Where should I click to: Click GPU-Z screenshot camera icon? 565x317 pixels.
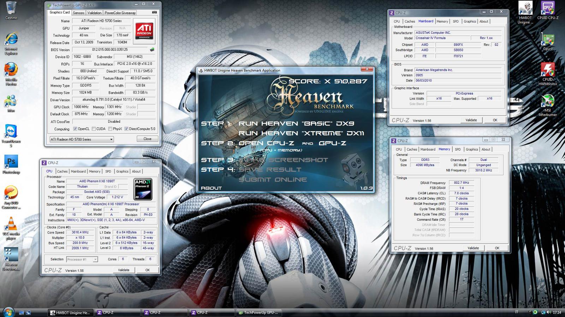click(x=154, y=12)
